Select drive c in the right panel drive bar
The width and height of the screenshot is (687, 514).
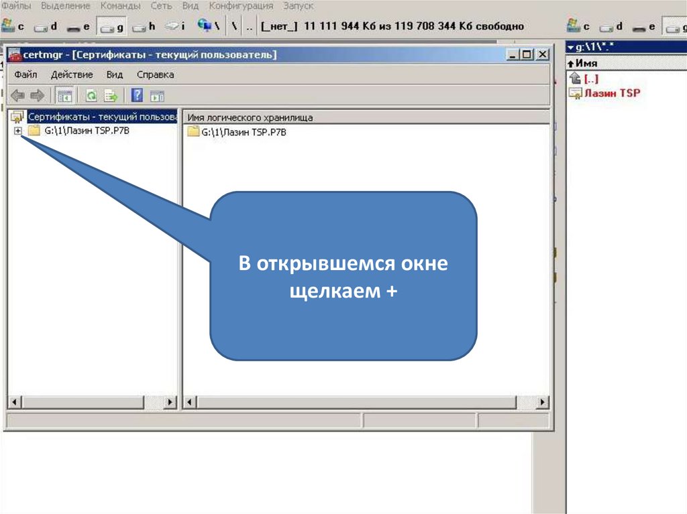click(578, 26)
